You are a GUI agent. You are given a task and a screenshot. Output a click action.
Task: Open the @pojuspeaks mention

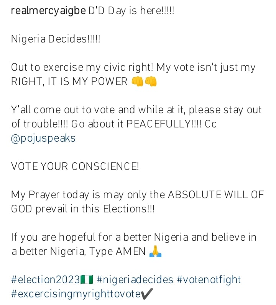pyautogui.click(x=43, y=139)
